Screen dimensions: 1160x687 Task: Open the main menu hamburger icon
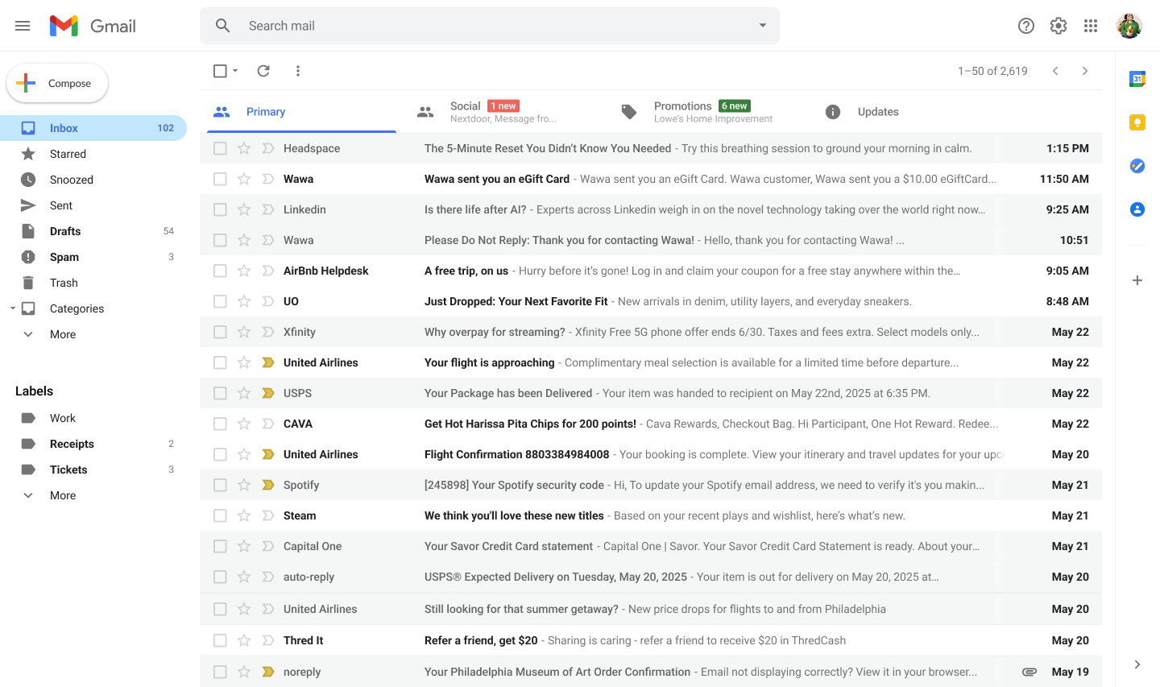23,26
